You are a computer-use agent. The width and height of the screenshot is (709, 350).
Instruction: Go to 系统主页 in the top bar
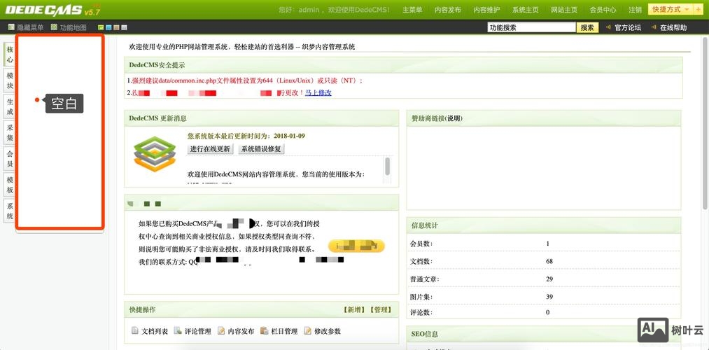coord(526,10)
